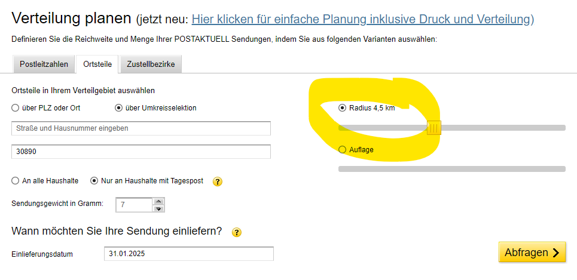This screenshot has height=280, width=577.
Task: Select the 'über PLZ oder Ort' option
Action: [15, 108]
